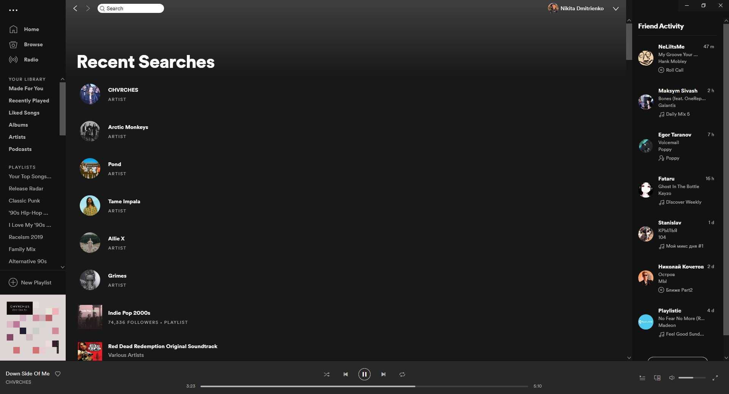
Task: Open the Release Radar playlist
Action: click(26, 188)
